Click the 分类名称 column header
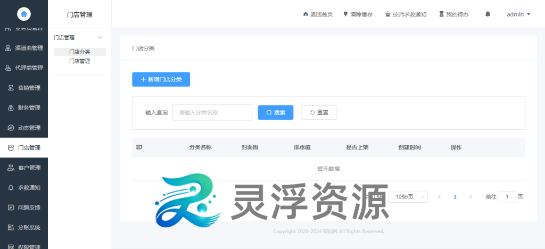The image size is (545, 249). 200,147
